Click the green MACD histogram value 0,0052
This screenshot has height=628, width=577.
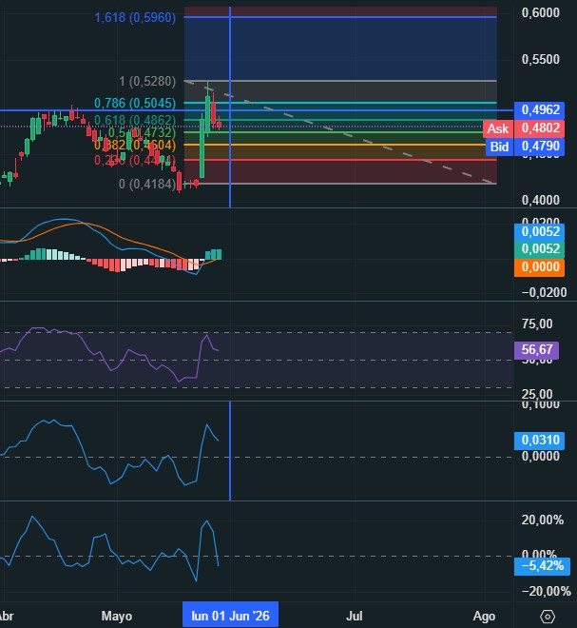539,248
